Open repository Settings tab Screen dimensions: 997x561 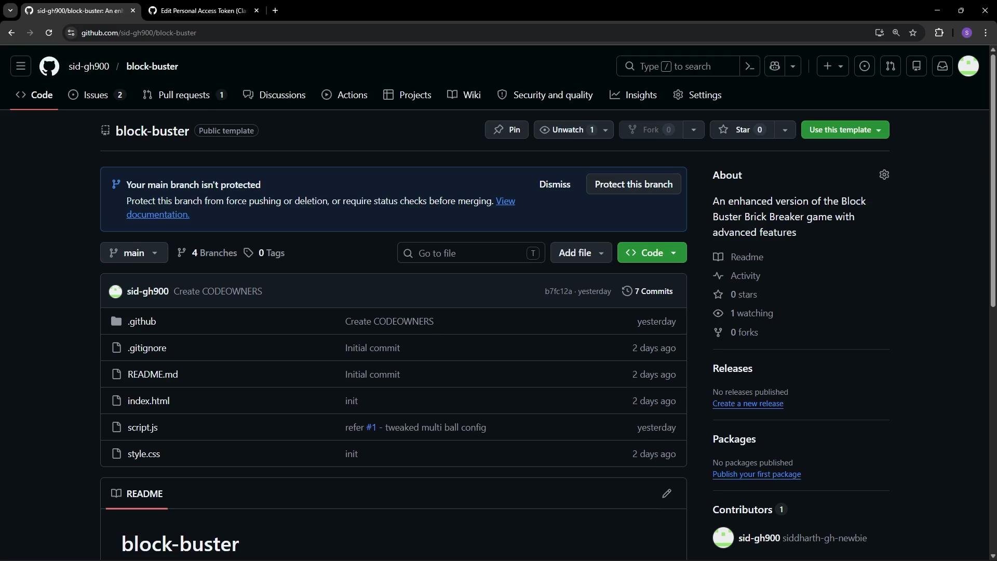tap(697, 95)
